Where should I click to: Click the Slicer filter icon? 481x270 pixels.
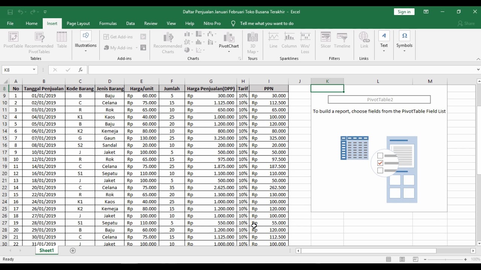click(x=325, y=37)
